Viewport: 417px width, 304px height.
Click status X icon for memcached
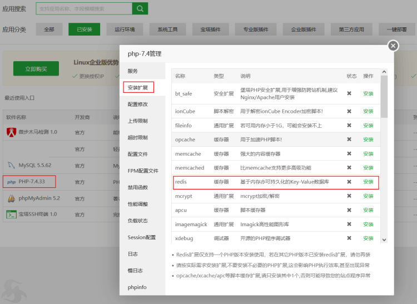(x=349, y=167)
